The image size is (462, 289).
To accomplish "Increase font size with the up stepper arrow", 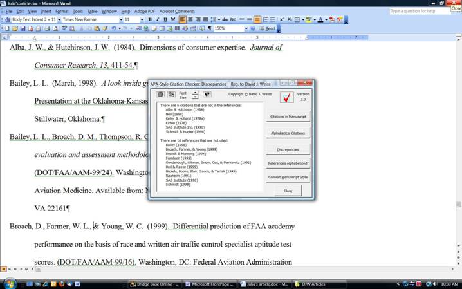I will [x=195, y=93].
